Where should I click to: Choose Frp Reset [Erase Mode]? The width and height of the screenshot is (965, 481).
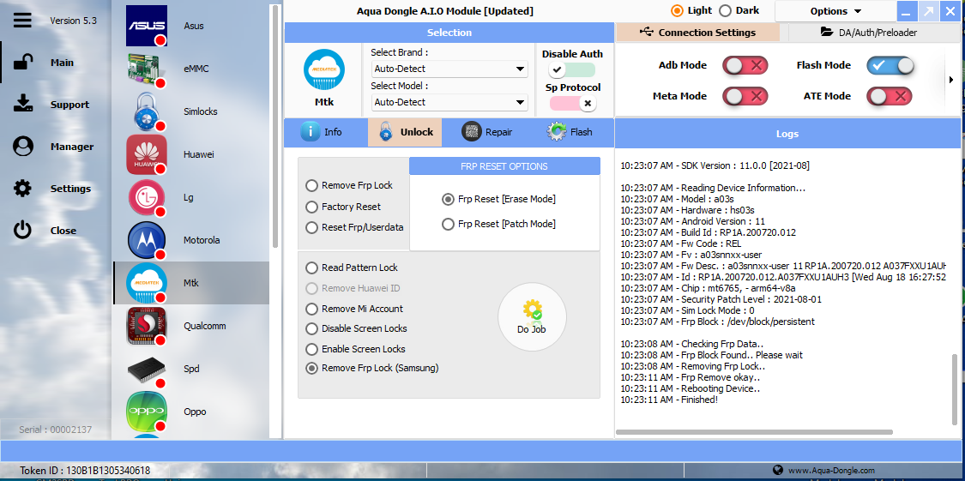(x=499, y=199)
